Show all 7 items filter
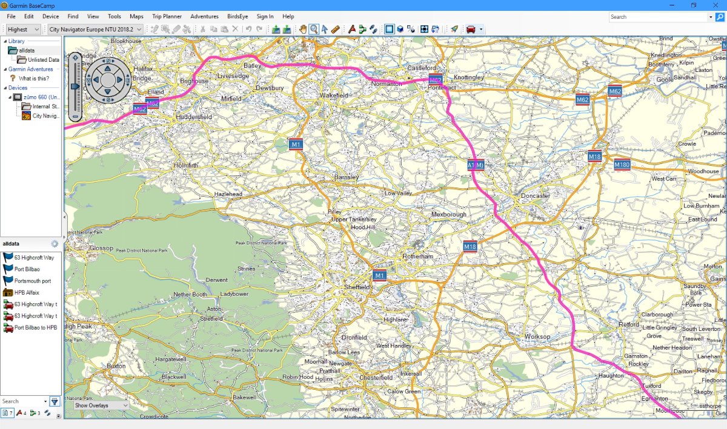 point(7,413)
